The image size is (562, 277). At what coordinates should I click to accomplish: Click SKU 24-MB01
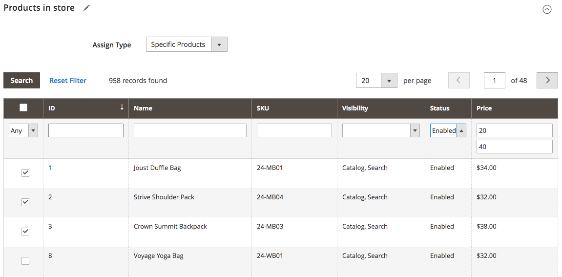[x=270, y=168]
